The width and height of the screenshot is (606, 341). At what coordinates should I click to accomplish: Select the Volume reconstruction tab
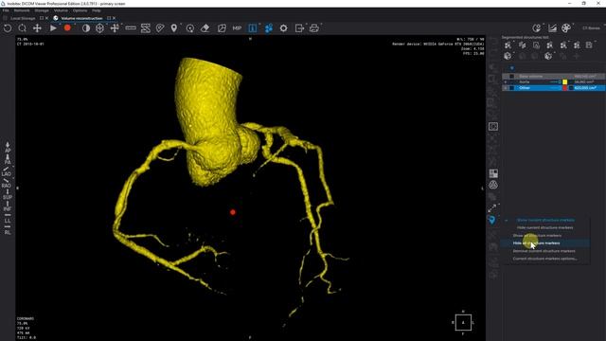81,18
